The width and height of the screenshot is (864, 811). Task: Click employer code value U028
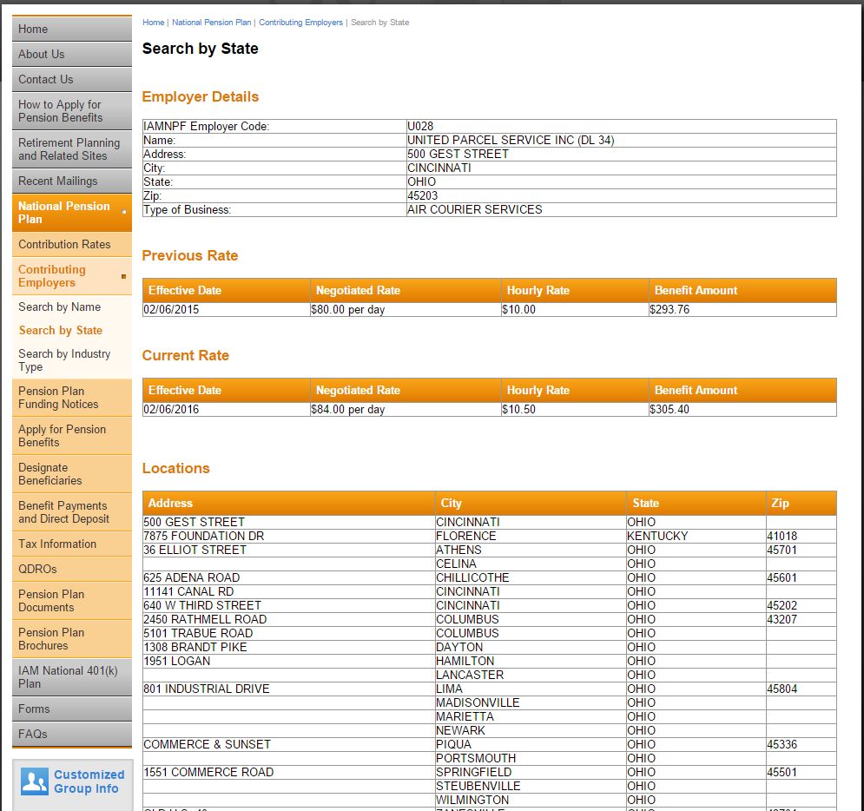(420, 126)
